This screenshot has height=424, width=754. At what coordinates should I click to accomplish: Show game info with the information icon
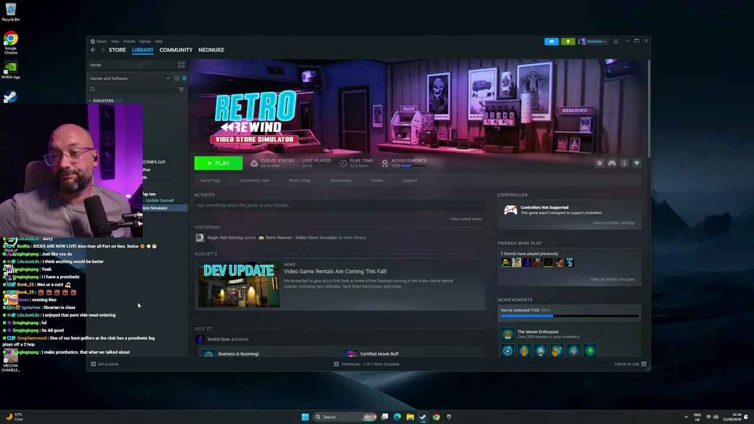(x=624, y=163)
